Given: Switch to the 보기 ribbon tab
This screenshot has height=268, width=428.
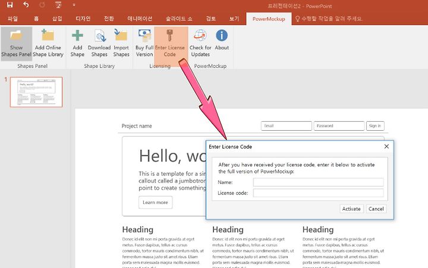Looking at the screenshot, I should point(234,18).
